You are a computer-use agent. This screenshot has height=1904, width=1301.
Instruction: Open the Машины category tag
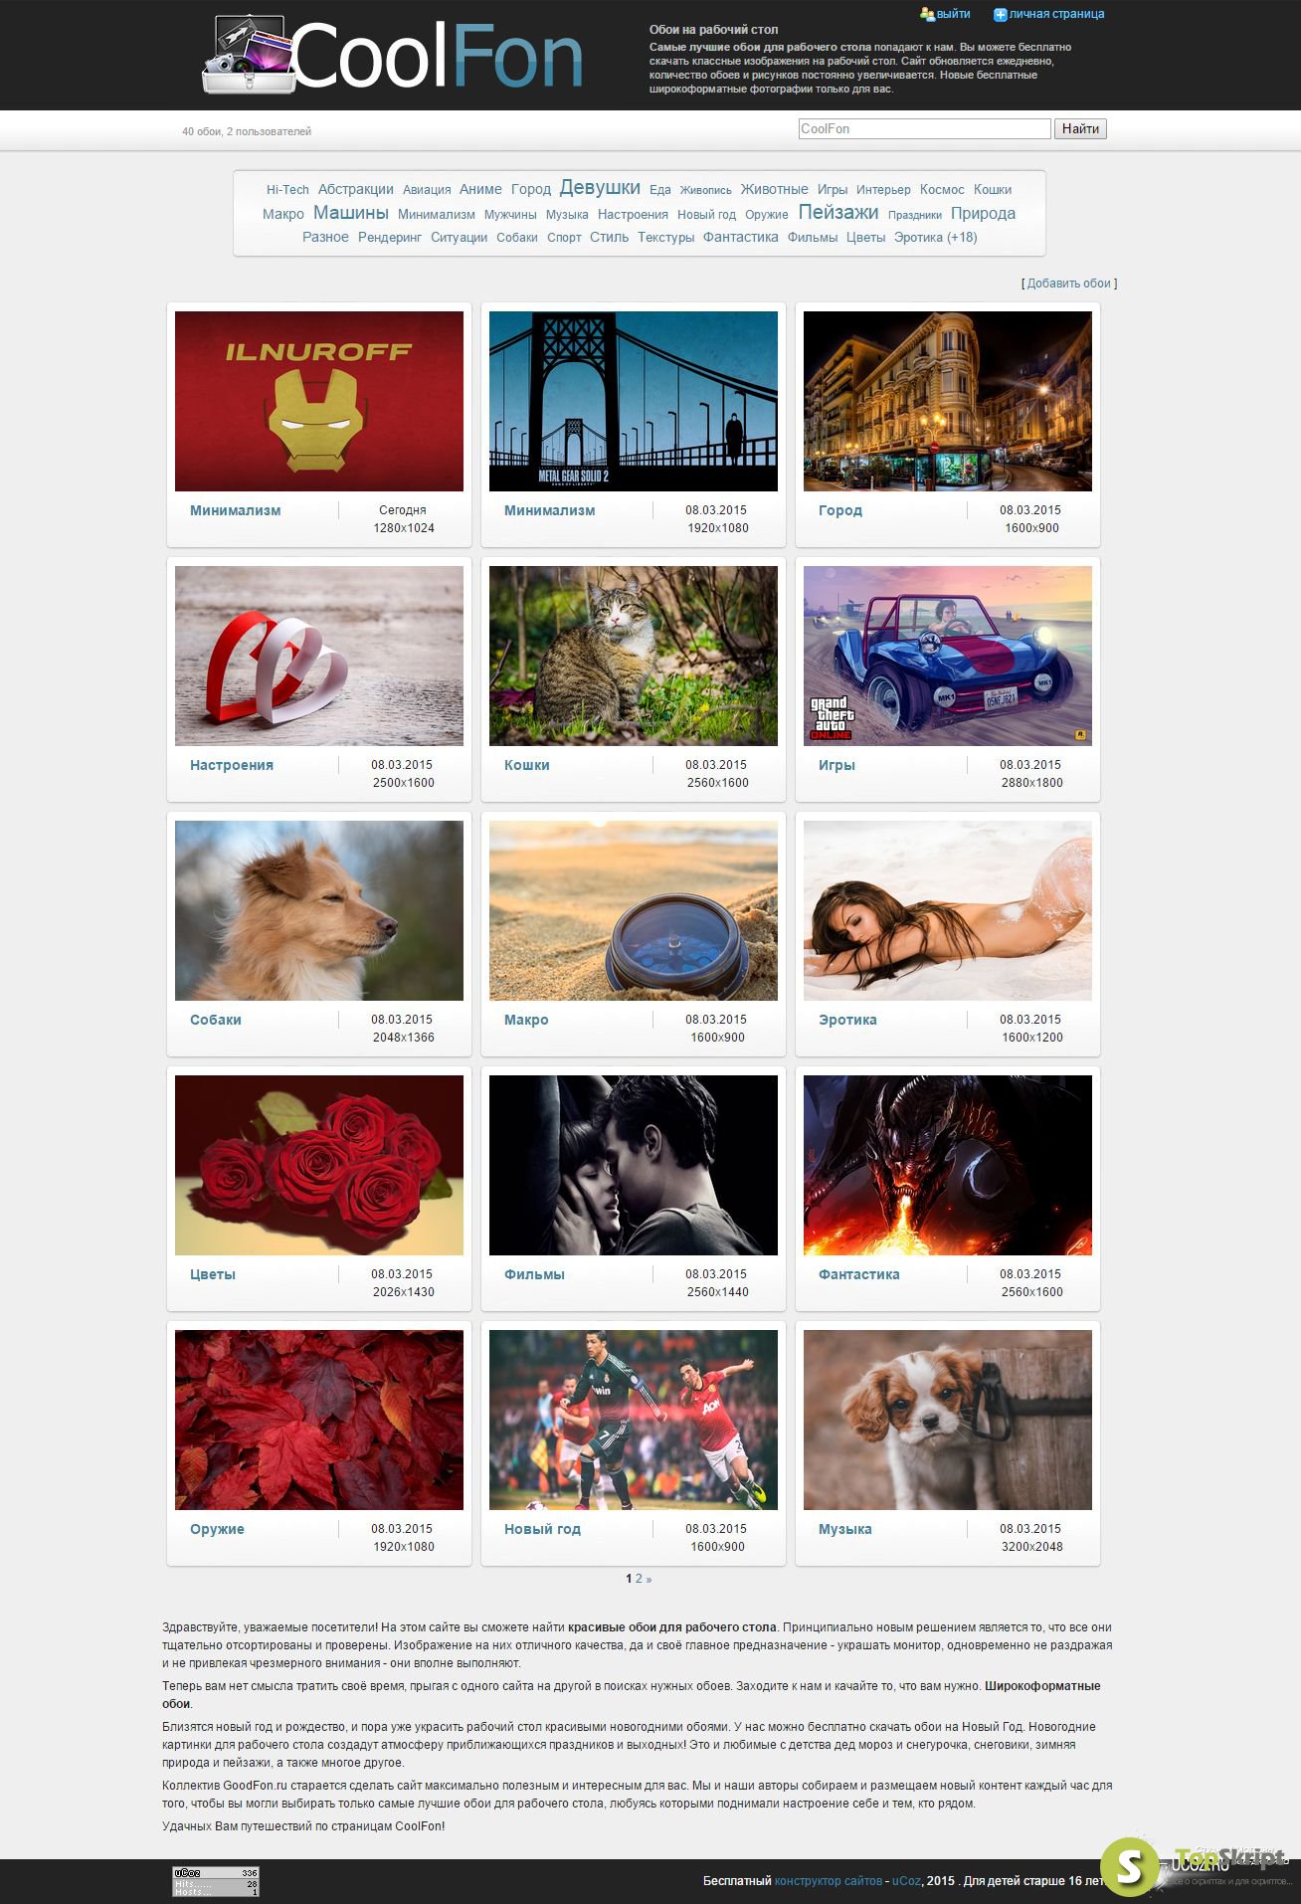(x=350, y=212)
